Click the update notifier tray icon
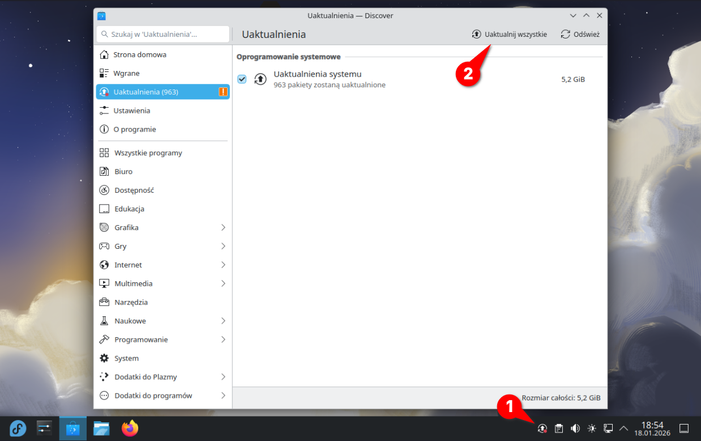The width and height of the screenshot is (701, 441). pyautogui.click(x=542, y=429)
